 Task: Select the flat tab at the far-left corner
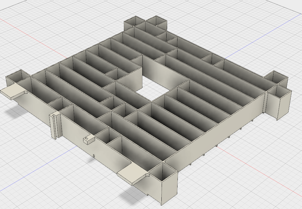(13, 91)
